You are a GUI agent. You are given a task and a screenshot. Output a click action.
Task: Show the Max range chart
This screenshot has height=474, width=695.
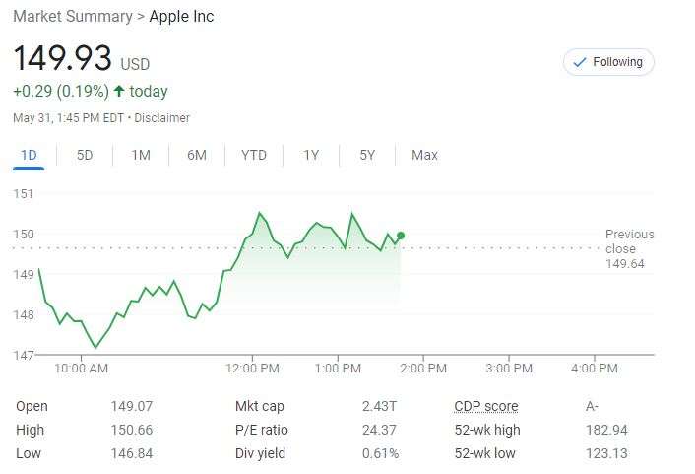(424, 155)
